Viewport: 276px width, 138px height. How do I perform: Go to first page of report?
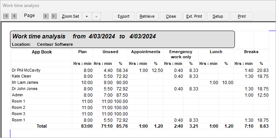(x=6, y=16)
